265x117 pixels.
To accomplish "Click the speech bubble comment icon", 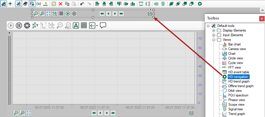I will coord(103,25).
